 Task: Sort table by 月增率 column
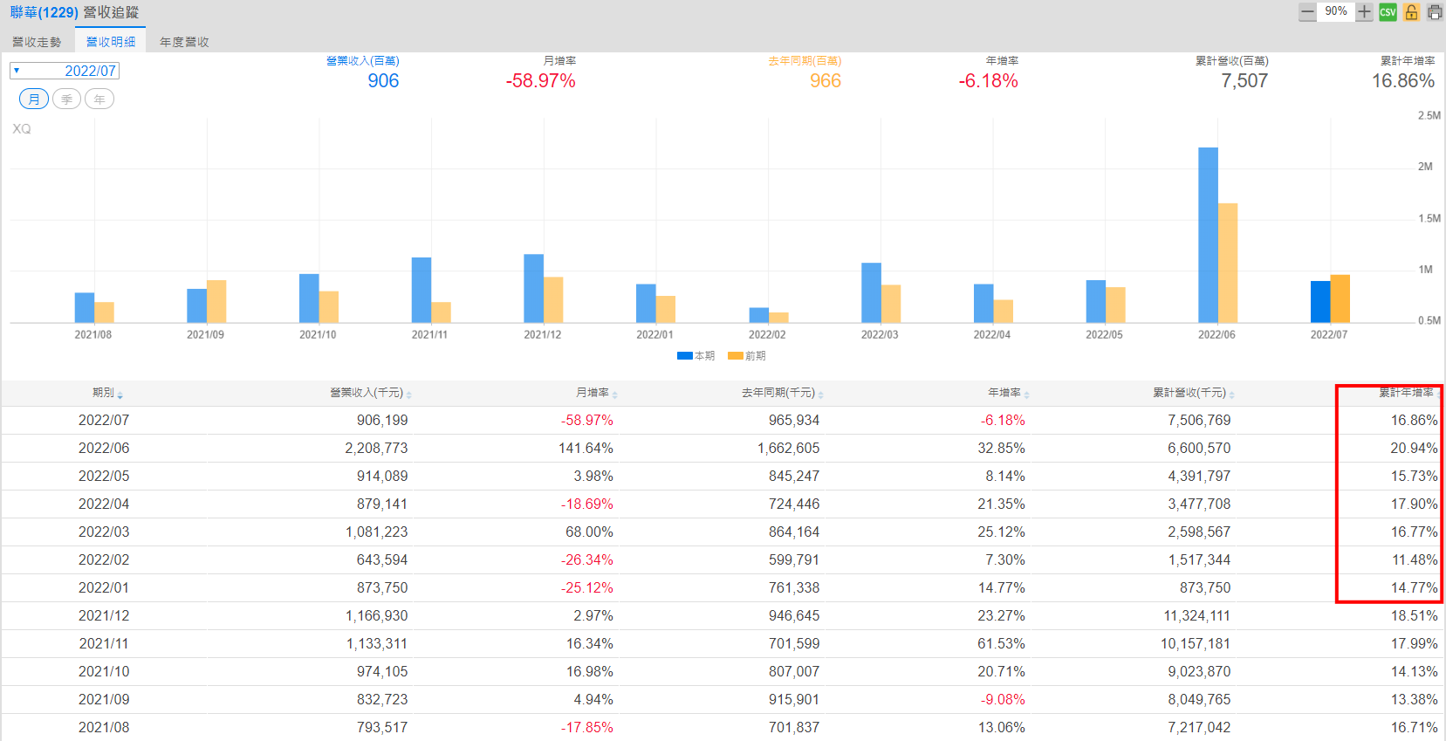[x=597, y=393]
